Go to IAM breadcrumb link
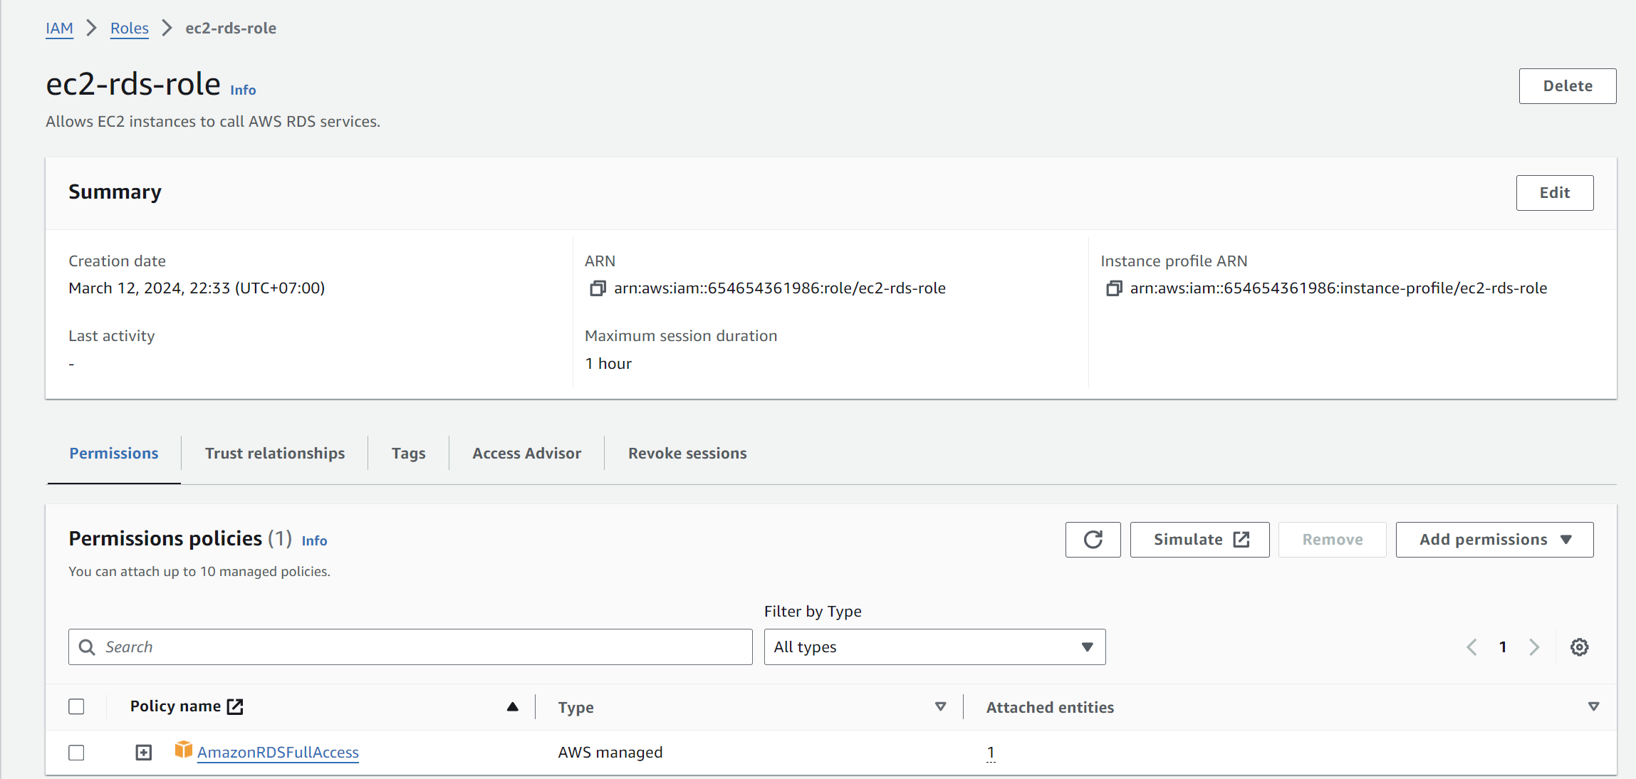This screenshot has width=1636, height=779. click(59, 28)
